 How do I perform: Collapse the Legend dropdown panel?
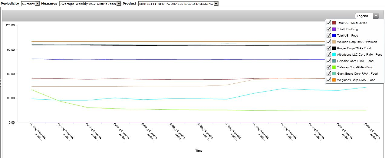(376, 16)
